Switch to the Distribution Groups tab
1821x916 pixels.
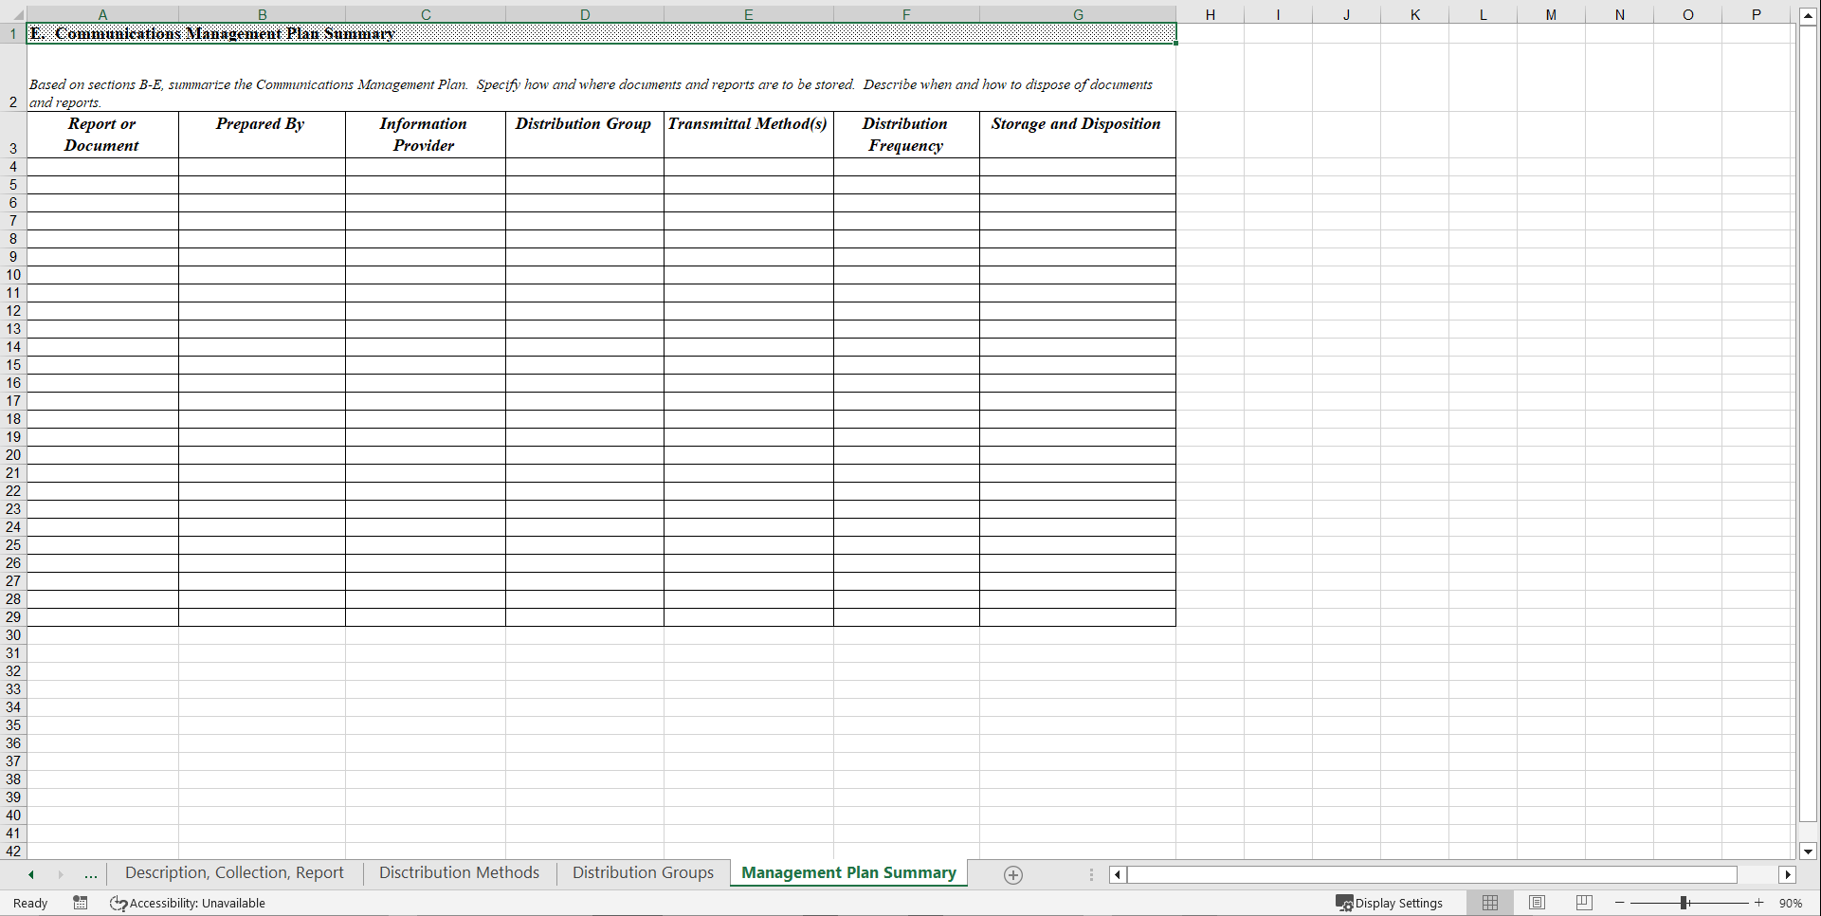pos(642,872)
